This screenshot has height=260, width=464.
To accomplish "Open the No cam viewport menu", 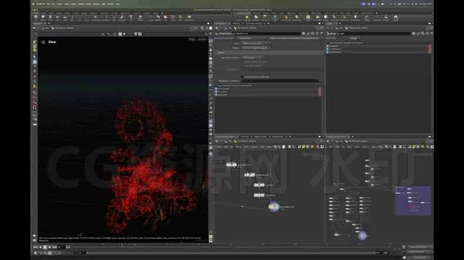I will 202,39.
